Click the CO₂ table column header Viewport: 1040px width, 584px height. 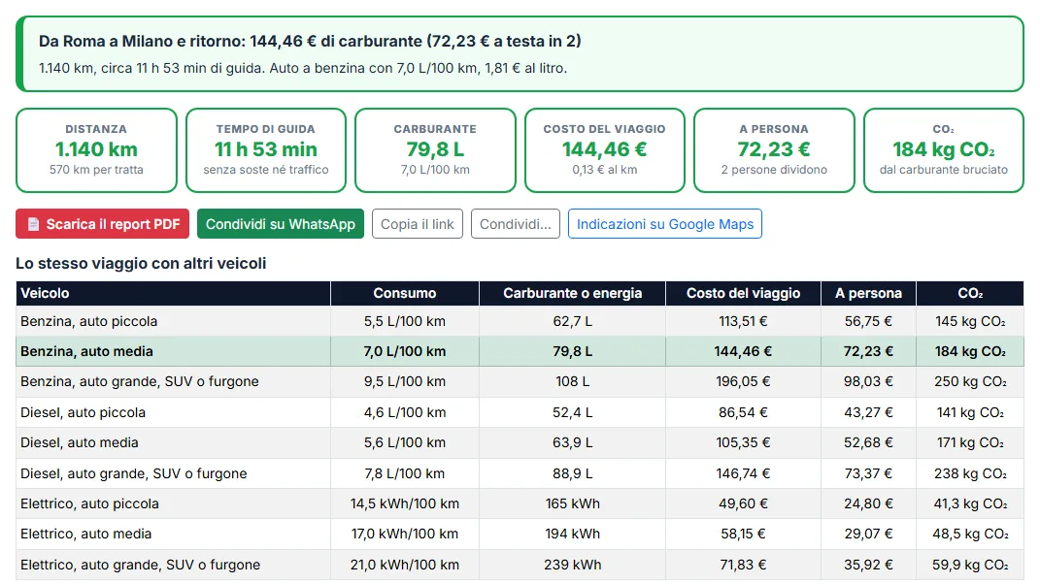(970, 293)
